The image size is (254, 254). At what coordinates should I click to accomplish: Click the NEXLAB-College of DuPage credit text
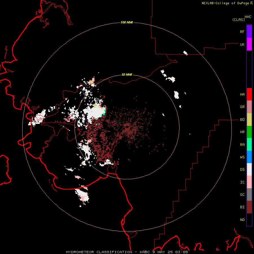click(x=225, y=3)
